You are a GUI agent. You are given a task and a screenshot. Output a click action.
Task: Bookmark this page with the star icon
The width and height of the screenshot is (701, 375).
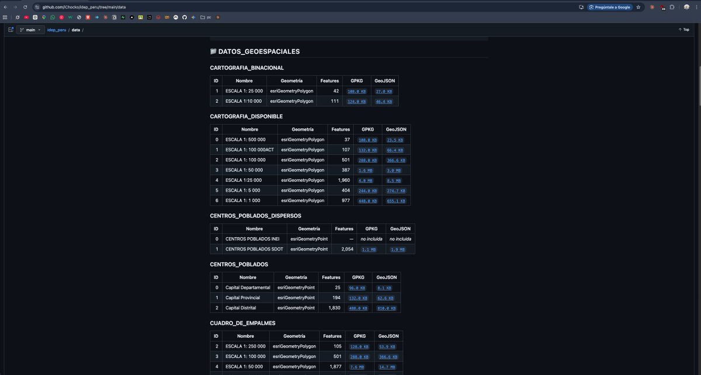coord(638,7)
